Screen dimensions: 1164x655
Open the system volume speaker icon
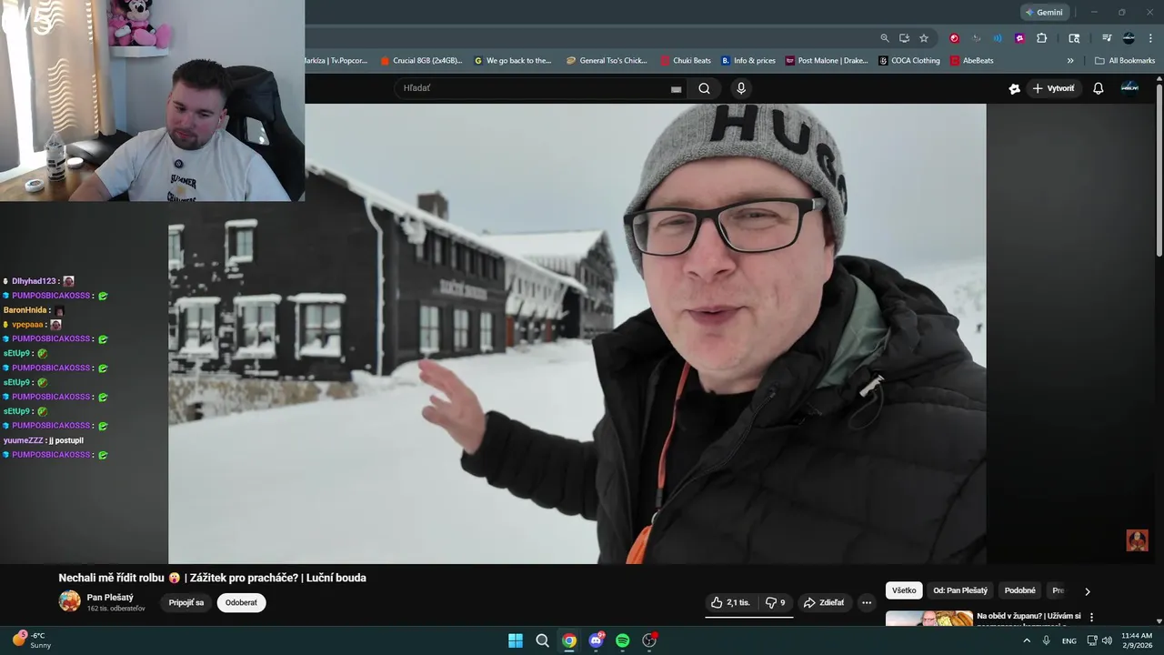point(1107,640)
